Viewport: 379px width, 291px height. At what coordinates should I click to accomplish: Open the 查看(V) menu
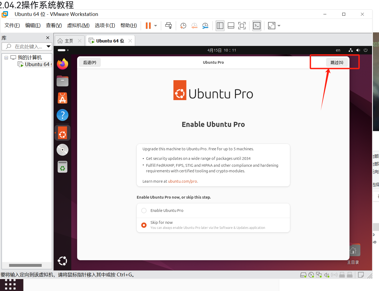pyautogui.click(x=54, y=25)
